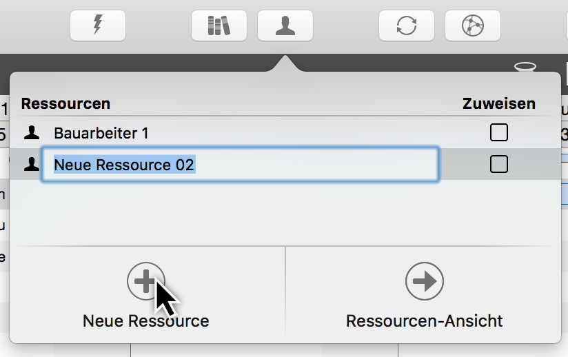The width and height of the screenshot is (568, 357).
Task: Click the lightning bolt toolbar button
Action: (98, 26)
